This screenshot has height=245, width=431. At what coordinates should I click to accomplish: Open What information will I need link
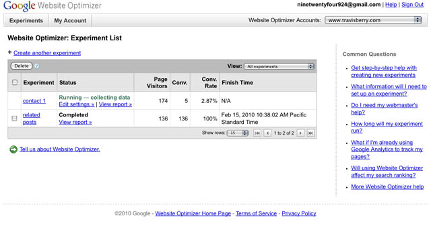point(389,90)
